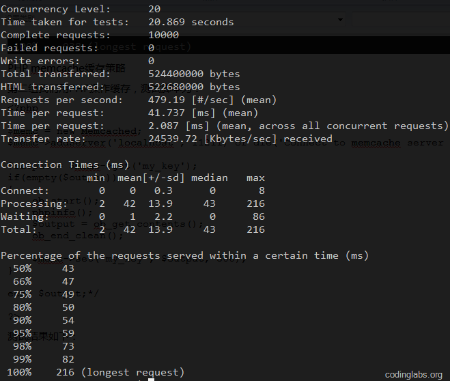Click the "Concurrency Level:" label
450x381 pixels.
click(56, 9)
